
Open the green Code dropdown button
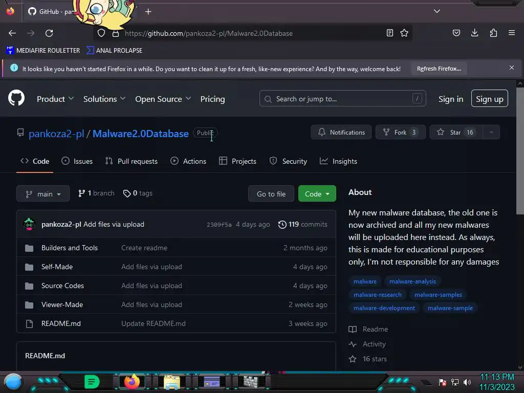(x=317, y=194)
